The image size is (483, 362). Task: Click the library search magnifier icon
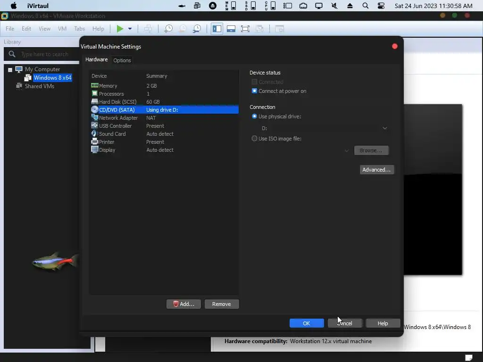click(x=12, y=54)
